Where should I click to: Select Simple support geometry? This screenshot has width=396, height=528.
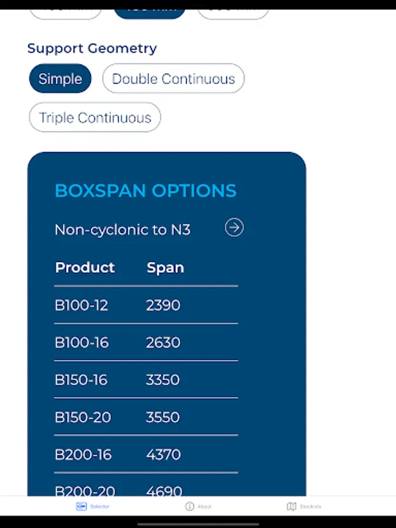(x=60, y=79)
